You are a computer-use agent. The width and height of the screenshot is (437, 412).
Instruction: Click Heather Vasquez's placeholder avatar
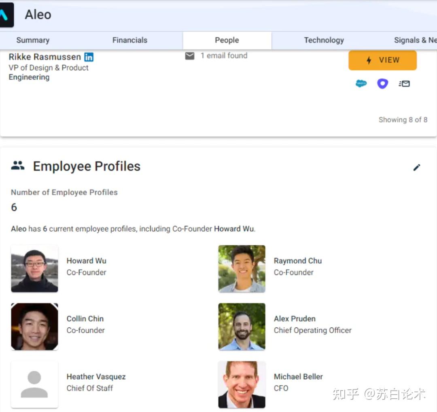tap(34, 384)
